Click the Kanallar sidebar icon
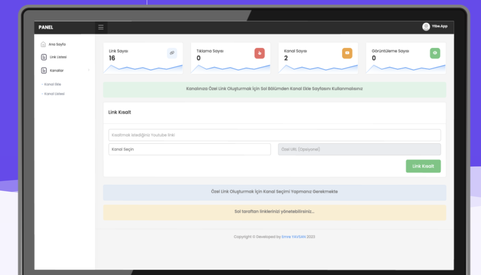 pos(44,71)
